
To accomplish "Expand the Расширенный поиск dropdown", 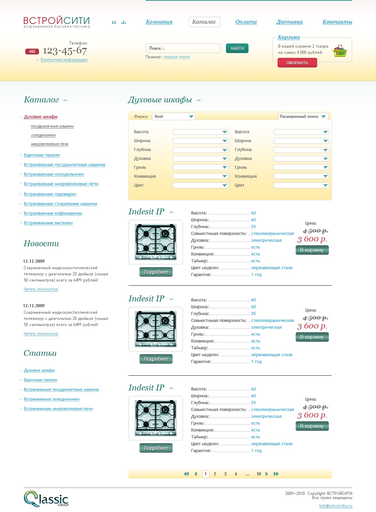I will pyautogui.click(x=303, y=116).
